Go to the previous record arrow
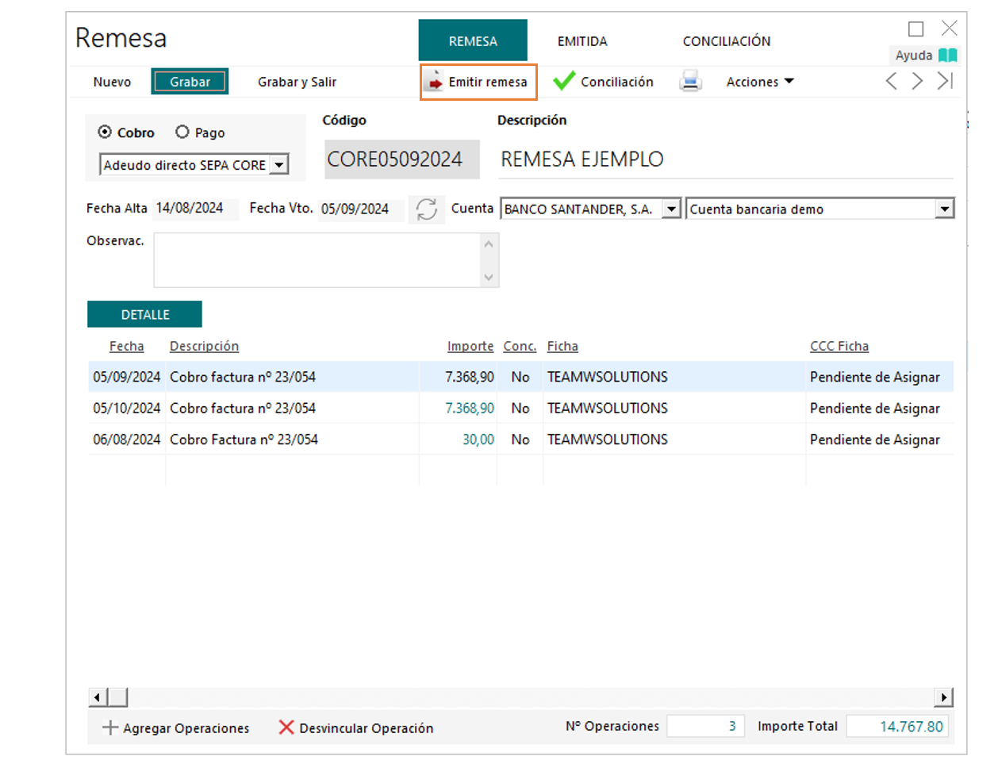This screenshot has width=998, height=760. [892, 81]
